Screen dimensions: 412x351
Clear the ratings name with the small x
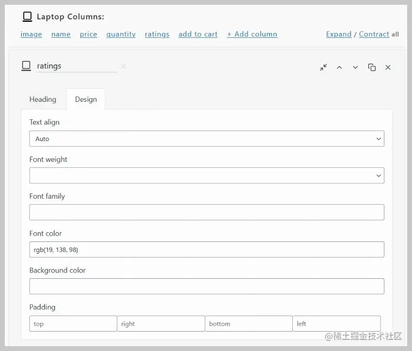(123, 66)
